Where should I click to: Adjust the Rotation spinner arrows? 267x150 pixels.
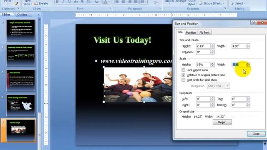212,52
